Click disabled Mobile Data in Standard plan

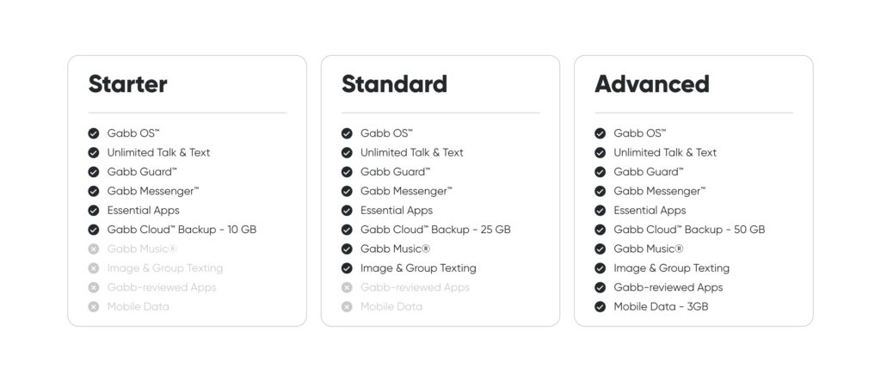click(x=391, y=306)
